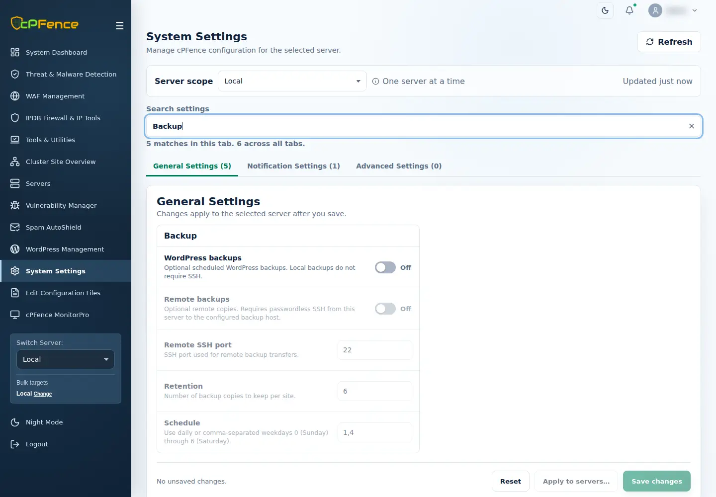Click Apply to servers... button
This screenshot has height=497, width=716.
pos(576,481)
